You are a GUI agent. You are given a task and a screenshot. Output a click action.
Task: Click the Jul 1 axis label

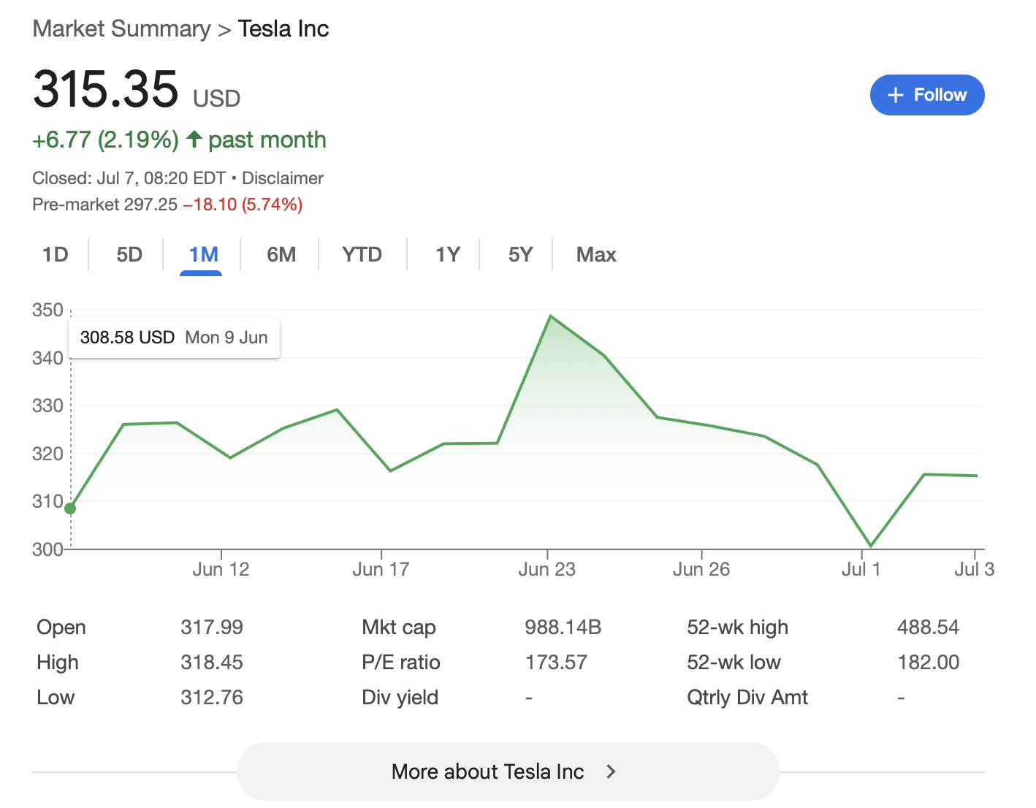[x=861, y=569]
